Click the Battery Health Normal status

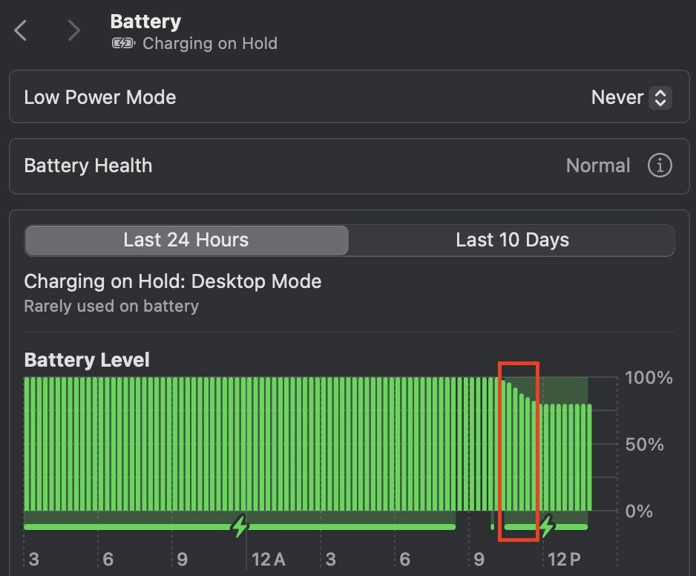point(598,166)
